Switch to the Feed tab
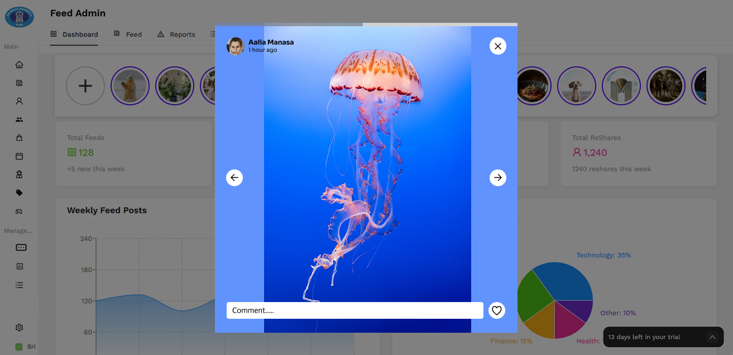 click(x=128, y=35)
